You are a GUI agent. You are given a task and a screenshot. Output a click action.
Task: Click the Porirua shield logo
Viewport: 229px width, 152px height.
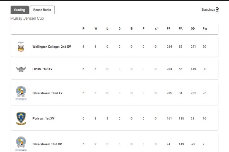[21, 118]
